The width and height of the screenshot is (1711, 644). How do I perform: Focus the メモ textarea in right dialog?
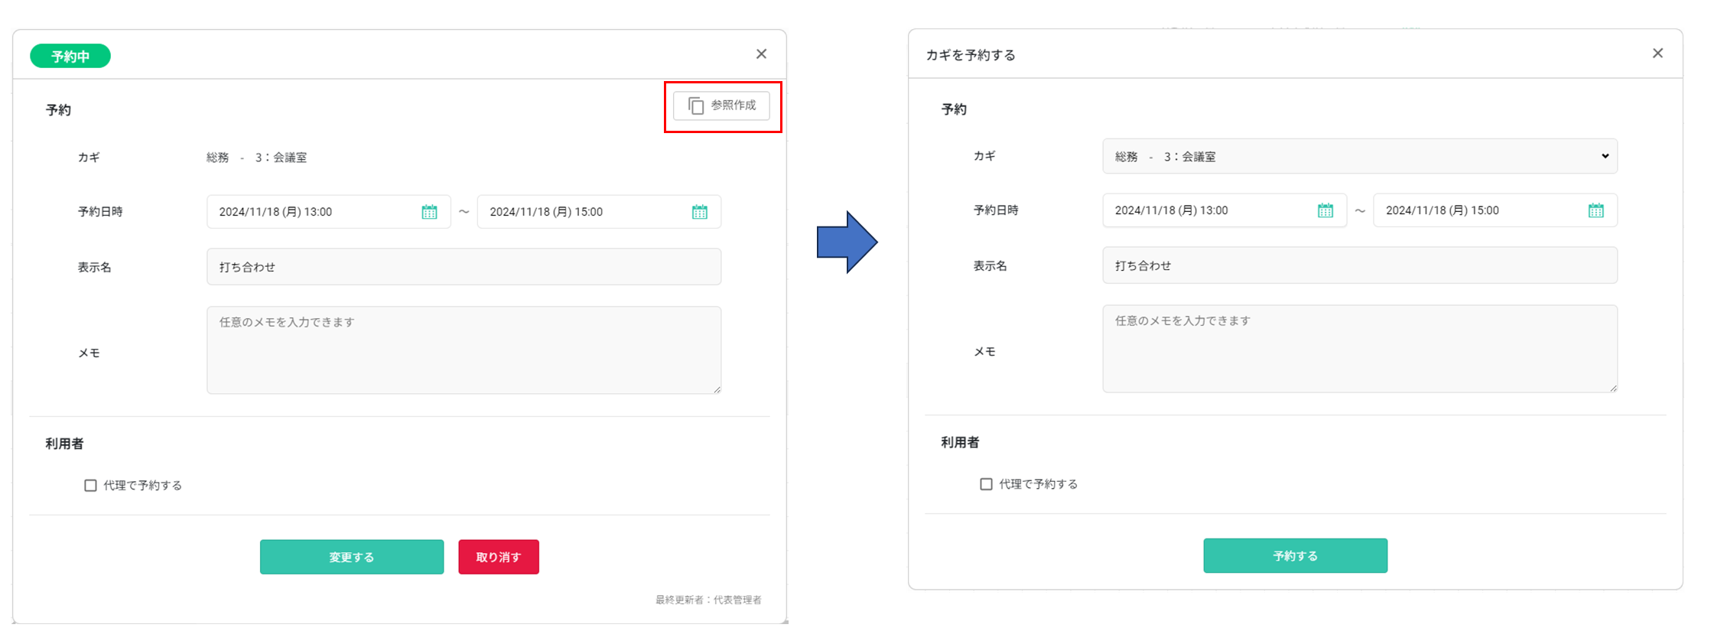tap(1359, 349)
